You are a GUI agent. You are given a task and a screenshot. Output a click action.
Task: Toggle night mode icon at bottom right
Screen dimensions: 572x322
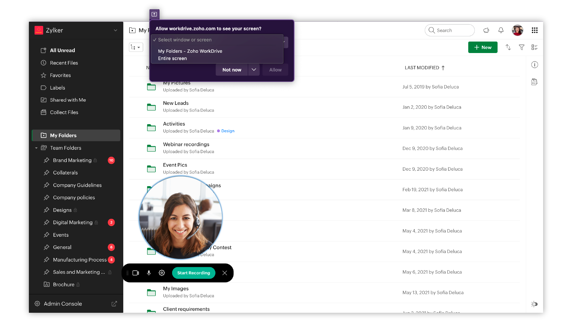[x=534, y=304]
